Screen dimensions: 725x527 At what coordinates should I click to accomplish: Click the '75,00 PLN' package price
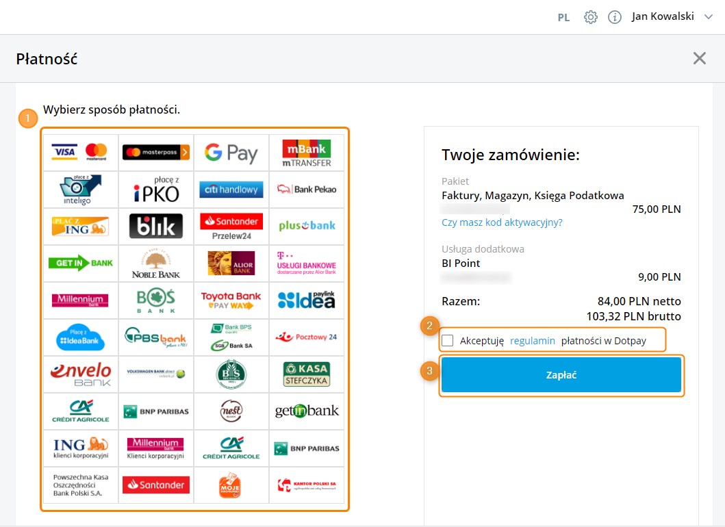pyautogui.click(x=657, y=209)
